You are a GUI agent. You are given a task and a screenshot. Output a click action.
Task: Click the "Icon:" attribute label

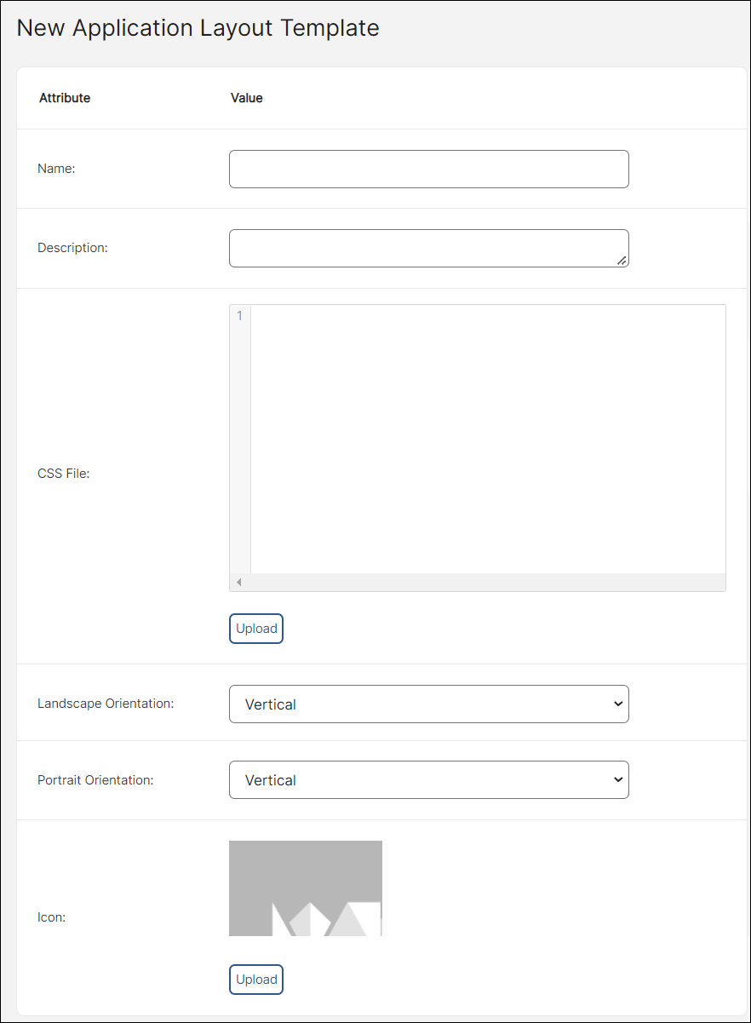(x=51, y=917)
